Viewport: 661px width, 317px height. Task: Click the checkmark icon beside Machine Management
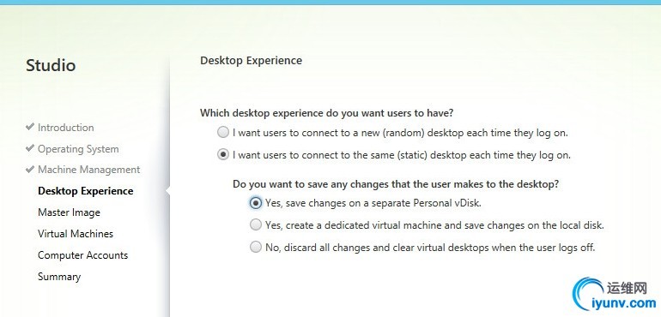tap(29, 170)
